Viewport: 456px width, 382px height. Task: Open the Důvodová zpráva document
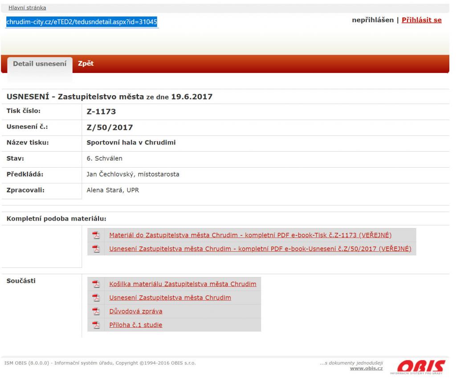(136, 311)
